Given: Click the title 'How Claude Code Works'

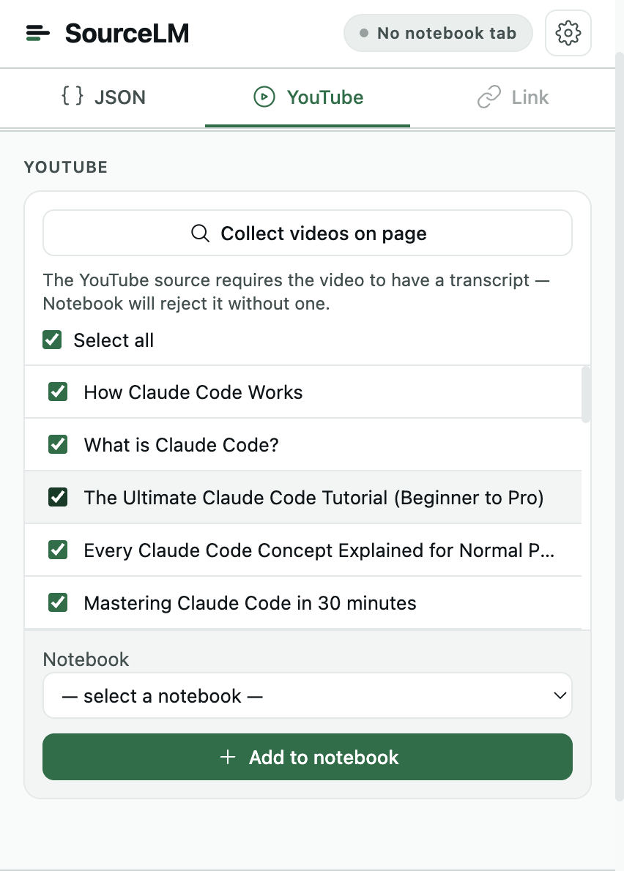Looking at the screenshot, I should [193, 392].
